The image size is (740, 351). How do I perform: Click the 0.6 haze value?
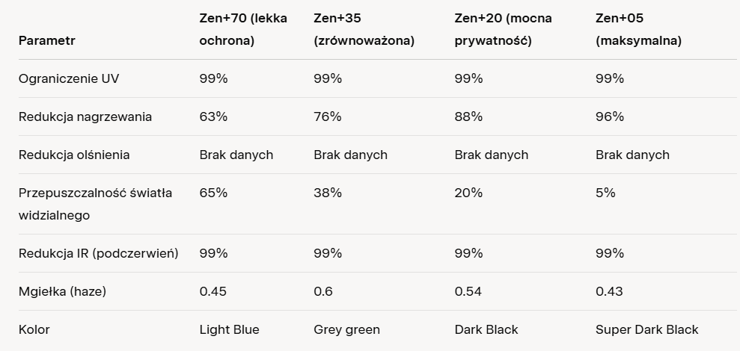324,291
